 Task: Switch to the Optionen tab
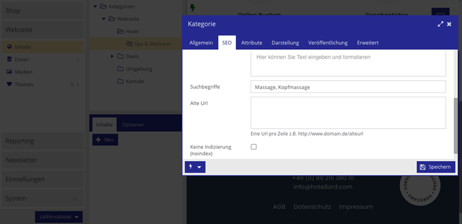click(133, 124)
